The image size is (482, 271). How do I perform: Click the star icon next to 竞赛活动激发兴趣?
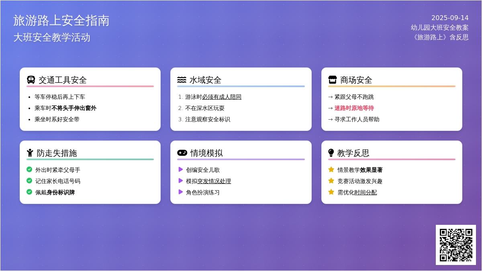(331, 181)
